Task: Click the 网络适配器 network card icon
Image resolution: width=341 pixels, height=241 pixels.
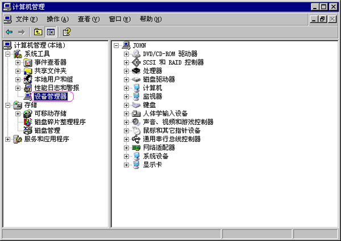Action: 136,148
